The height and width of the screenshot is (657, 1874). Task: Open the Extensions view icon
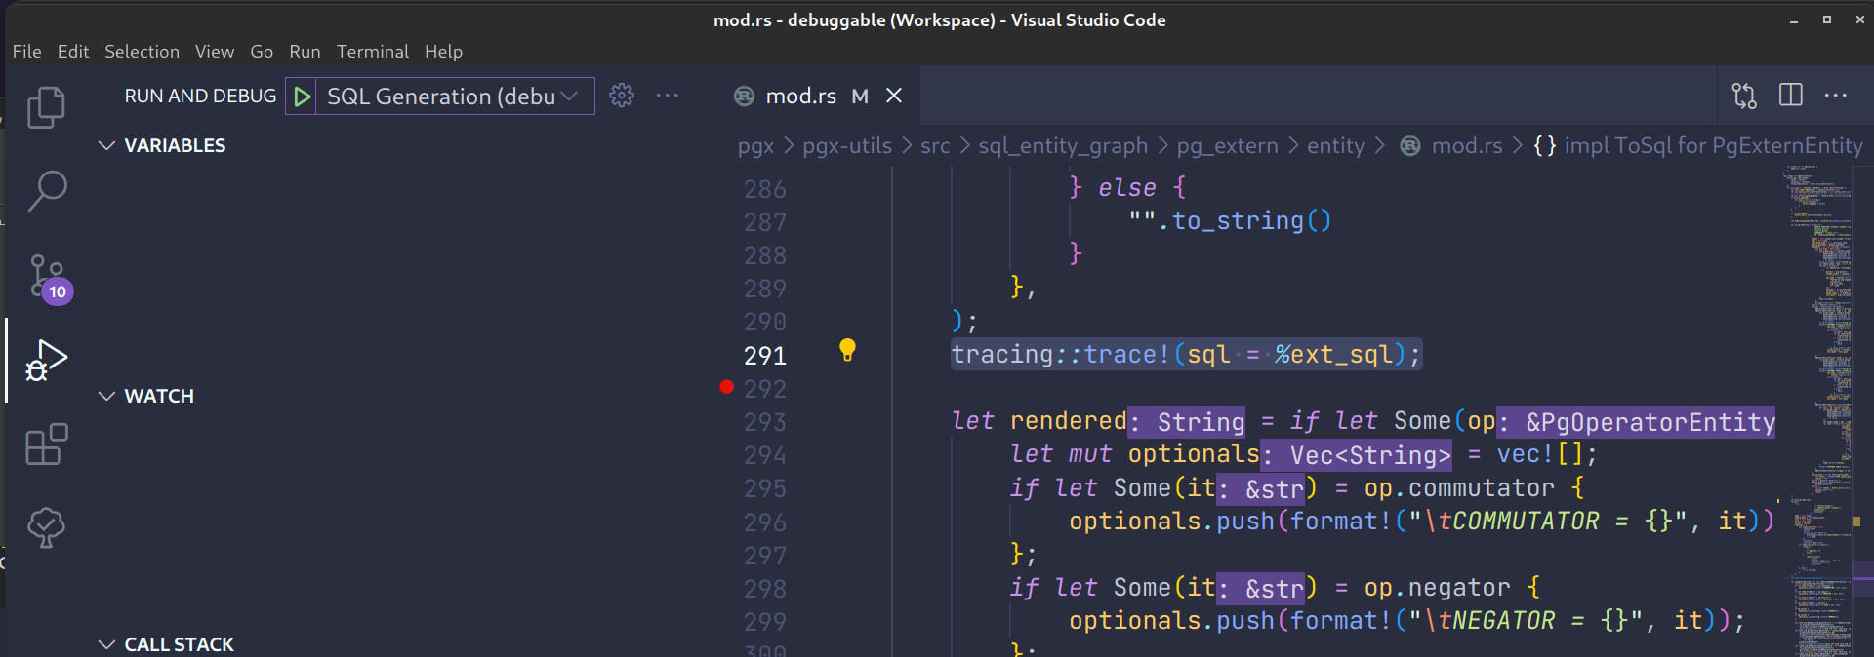point(46,444)
